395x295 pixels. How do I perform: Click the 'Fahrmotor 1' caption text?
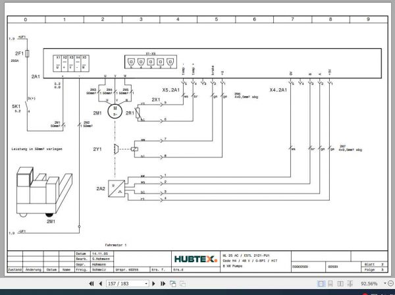(x=116, y=245)
